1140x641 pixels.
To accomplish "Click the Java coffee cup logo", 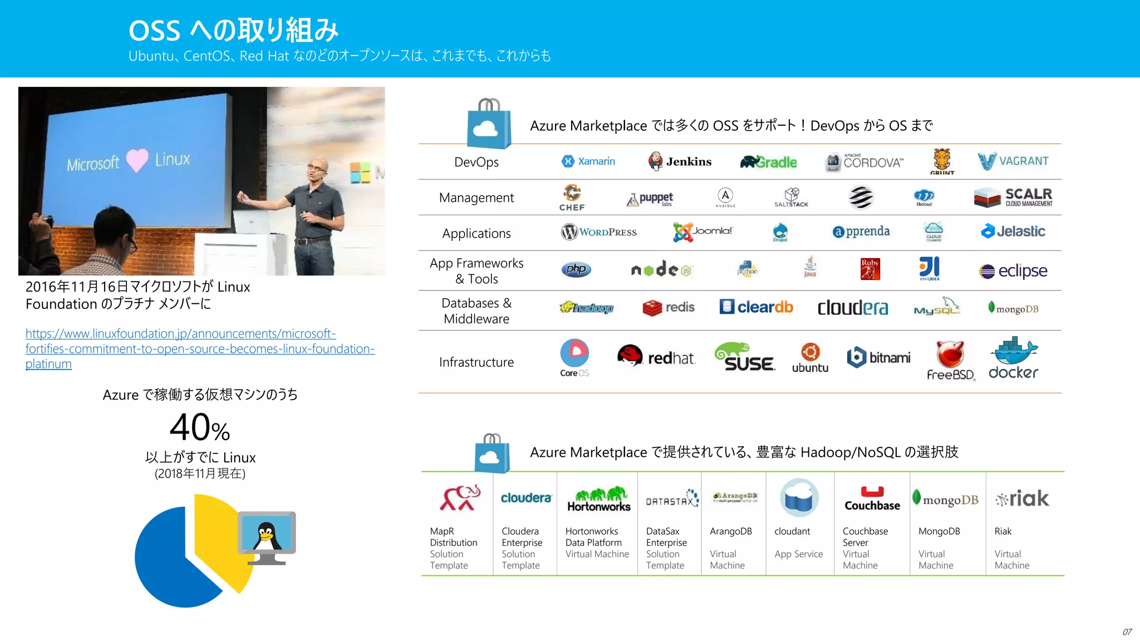I will tap(810, 267).
